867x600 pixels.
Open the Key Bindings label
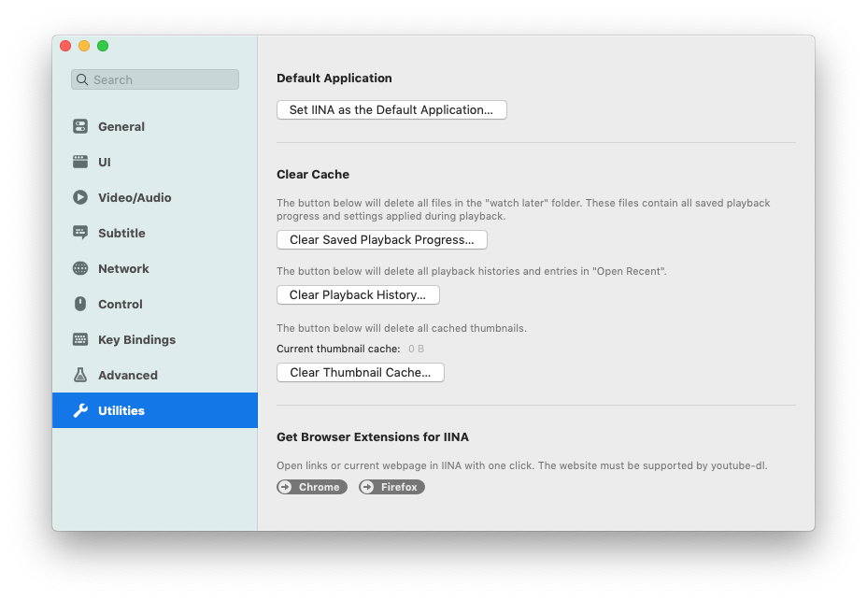[136, 339]
